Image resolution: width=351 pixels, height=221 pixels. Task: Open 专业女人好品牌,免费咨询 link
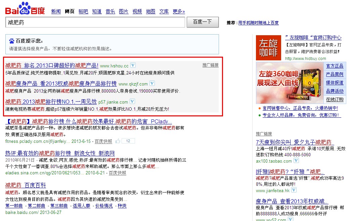click(302, 115)
